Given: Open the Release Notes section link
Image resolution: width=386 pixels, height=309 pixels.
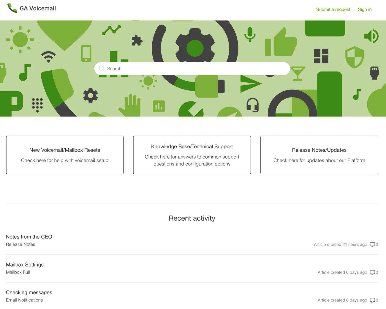Looking at the screenshot, I should [x=20, y=244].
